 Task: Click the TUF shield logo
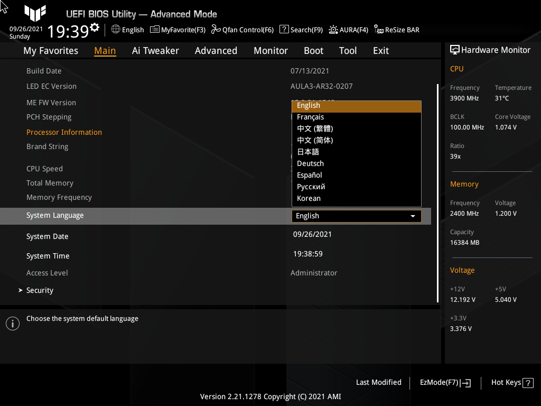coord(35,14)
